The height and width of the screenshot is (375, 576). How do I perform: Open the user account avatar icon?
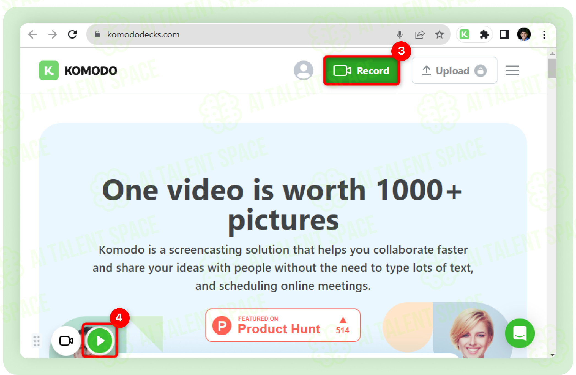[303, 70]
